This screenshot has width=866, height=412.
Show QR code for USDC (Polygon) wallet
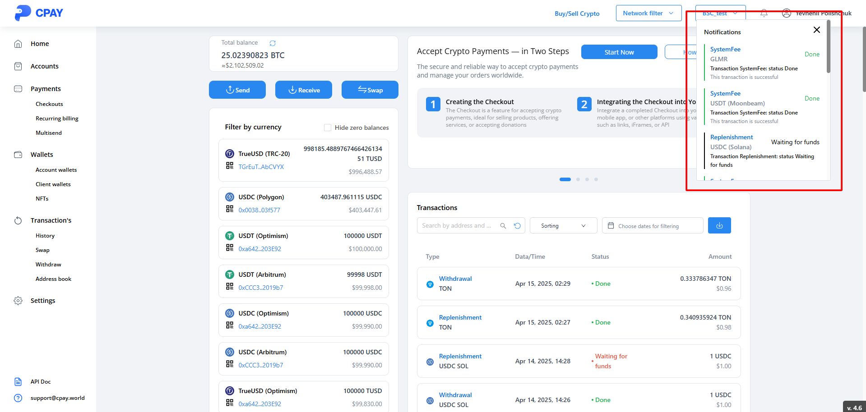230,209
